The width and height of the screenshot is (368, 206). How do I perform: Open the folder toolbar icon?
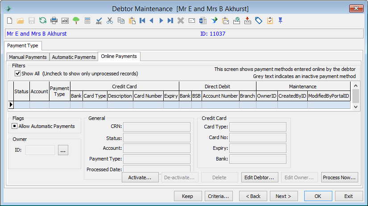[x=21, y=21]
